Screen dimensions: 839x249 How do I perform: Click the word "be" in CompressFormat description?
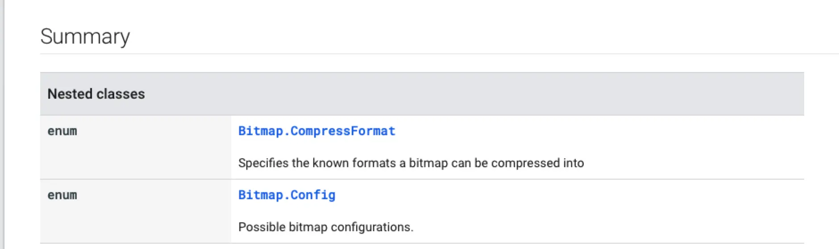481,163
